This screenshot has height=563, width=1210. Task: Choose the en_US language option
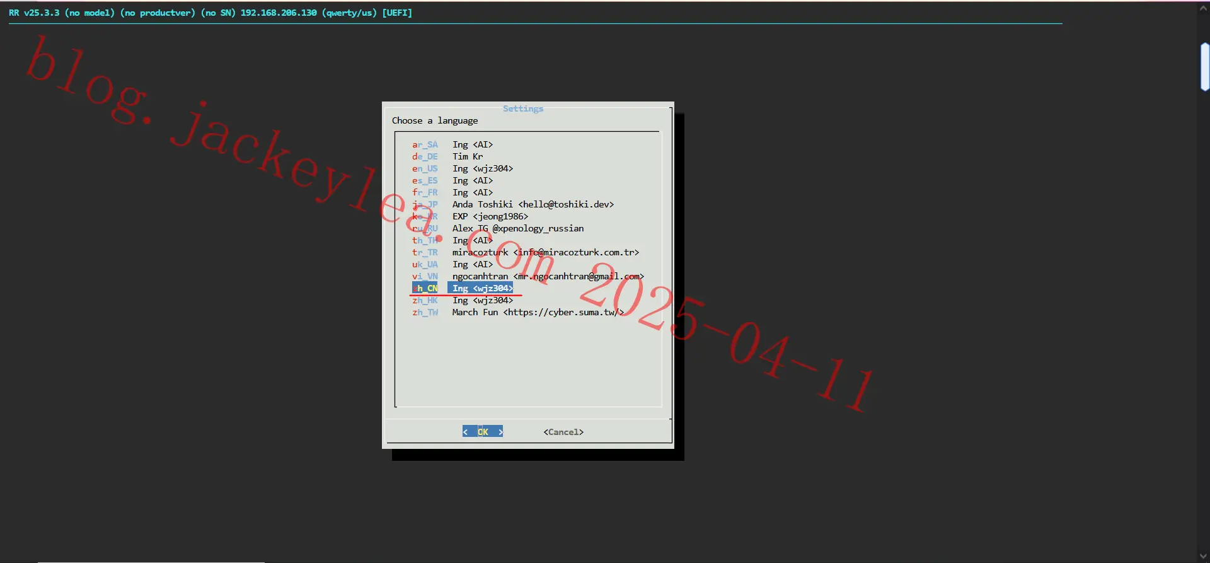pyautogui.click(x=463, y=168)
